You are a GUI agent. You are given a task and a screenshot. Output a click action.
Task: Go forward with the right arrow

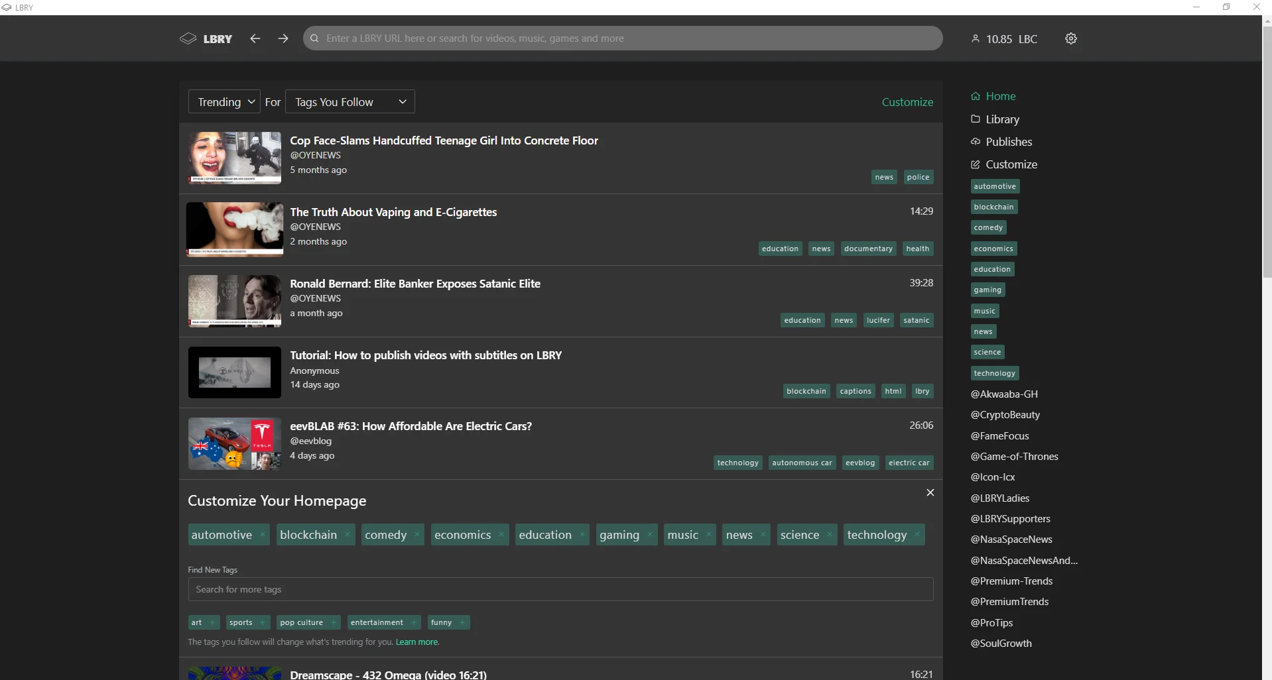click(x=283, y=38)
